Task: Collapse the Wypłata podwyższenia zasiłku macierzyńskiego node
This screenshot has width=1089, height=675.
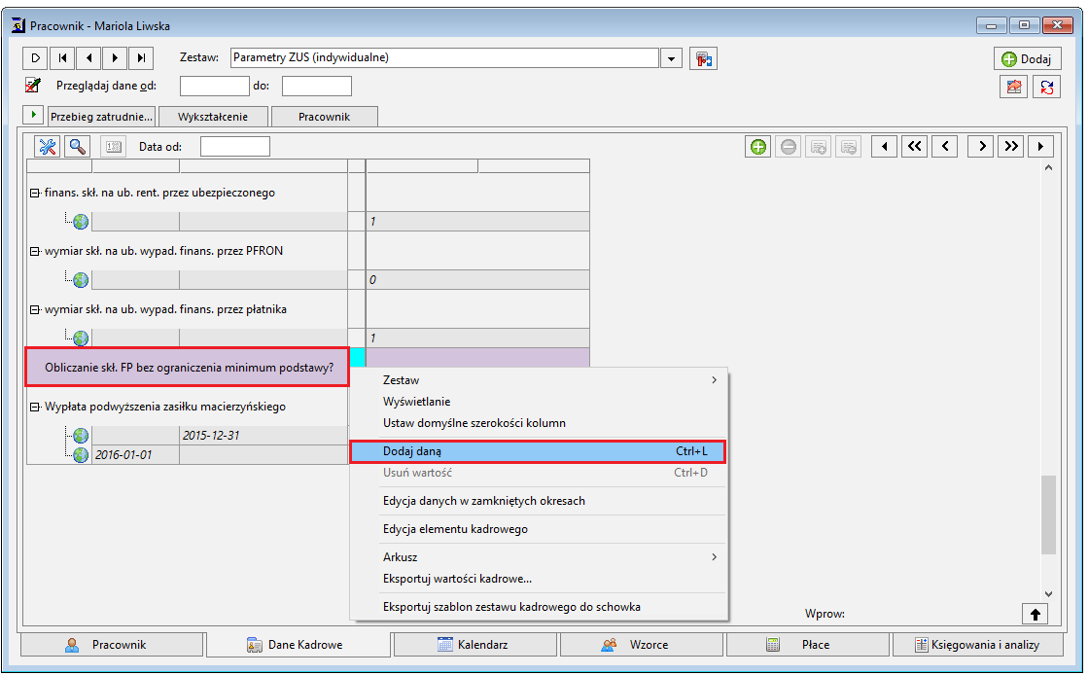Action: (34, 407)
